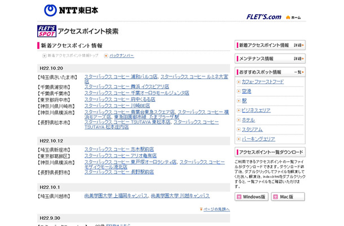Open the ホテル category link
This screenshot has width=344, height=226.
(x=248, y=120)
